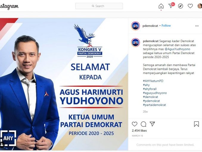
Task: Open the #AHYketumPD hashtag
Action: coord(153,81)
